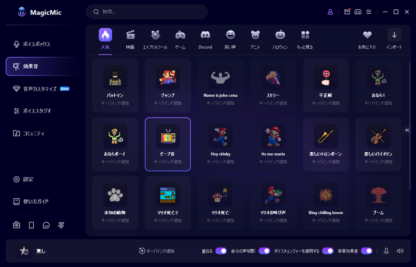Add keybind under 不正解 card
416x267 pixels.
point(326,103)
